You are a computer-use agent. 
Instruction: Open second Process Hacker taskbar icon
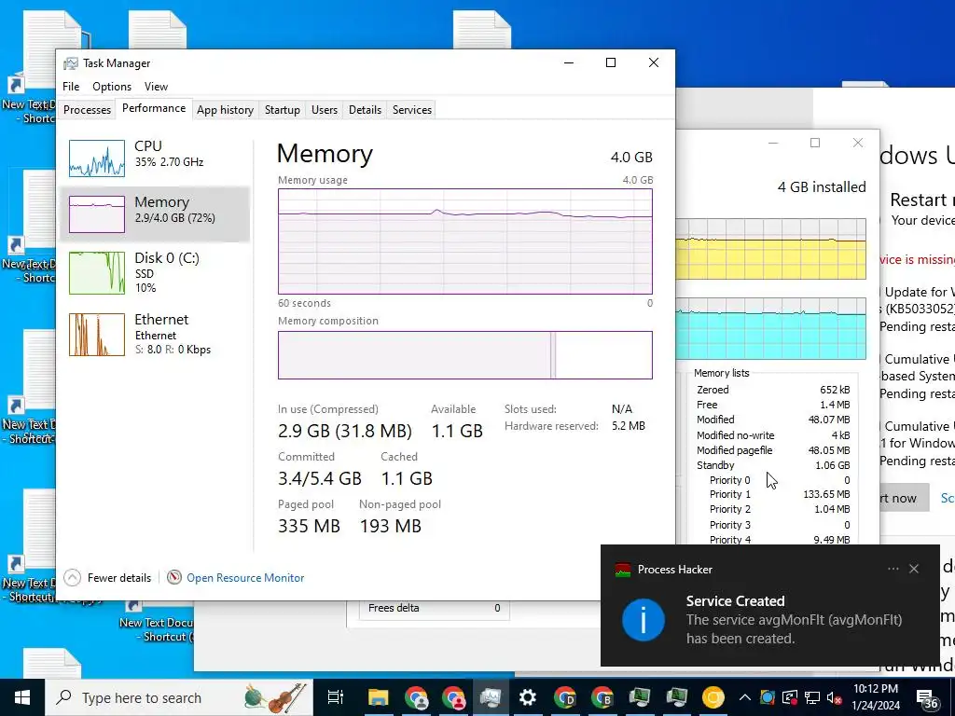click(676, 697)
